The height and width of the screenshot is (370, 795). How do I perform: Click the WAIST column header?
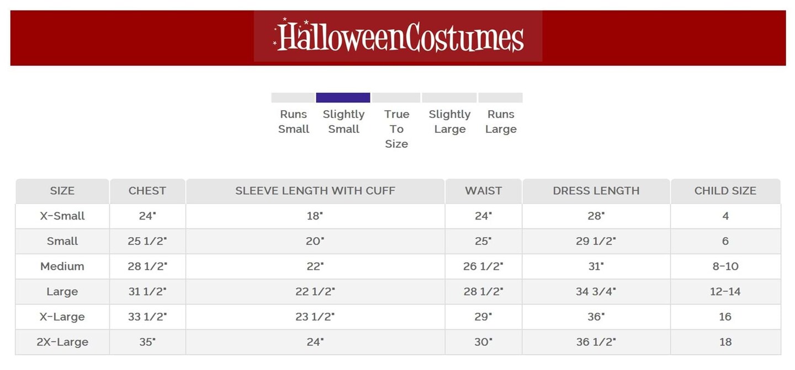point(483,191)
